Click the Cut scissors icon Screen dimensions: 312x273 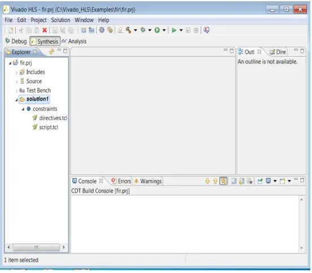pos(21,30)
